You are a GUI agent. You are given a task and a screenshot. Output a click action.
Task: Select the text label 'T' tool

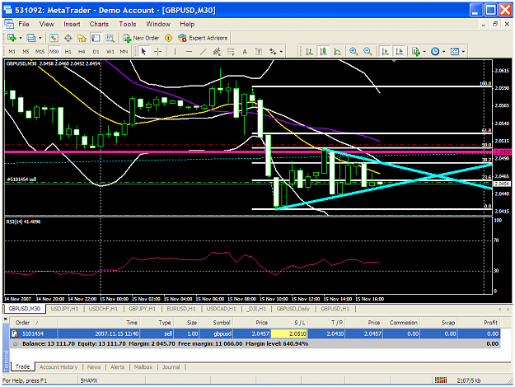259,52
